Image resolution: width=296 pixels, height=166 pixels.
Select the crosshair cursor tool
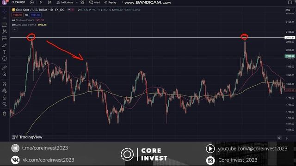[x=5, y=11]
